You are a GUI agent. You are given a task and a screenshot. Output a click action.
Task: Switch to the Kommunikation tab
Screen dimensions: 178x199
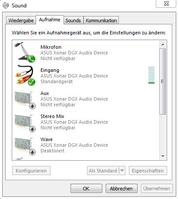(x=101, y=20)
